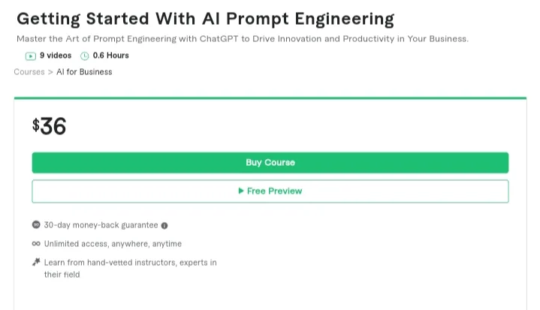Click the 30-day money-back guarantee text
Image resolution: width=540 pixels, height=310 pixels.
click(101, 225)
